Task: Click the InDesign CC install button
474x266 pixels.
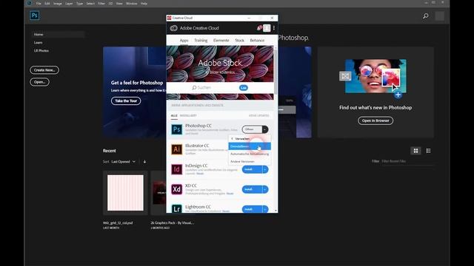Action: 252,169
